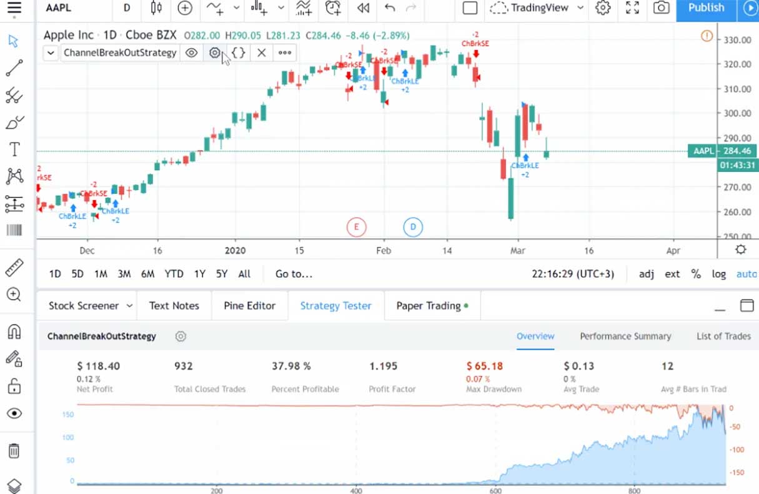Open more options for the strategy legend
The height and width of the screenshot is (494, 759).
pyautogui.click(x=285, y=53)
